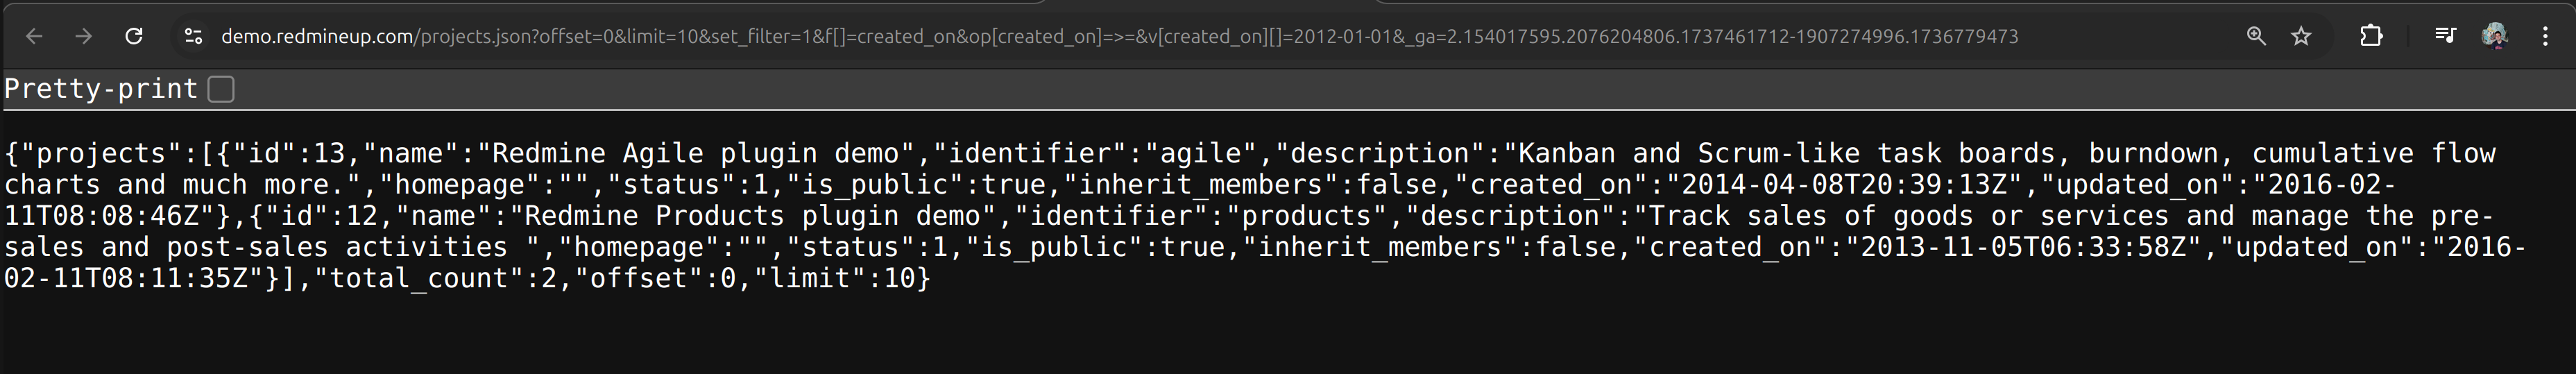Click the 2013-11-05T06:33:58Z created_on value
Viewport: 2576px width, 374px height.
pyautogui.click(x=2023, y=247)
